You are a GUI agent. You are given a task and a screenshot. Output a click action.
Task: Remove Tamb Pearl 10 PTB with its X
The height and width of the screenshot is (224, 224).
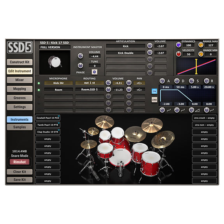point(59,123)
